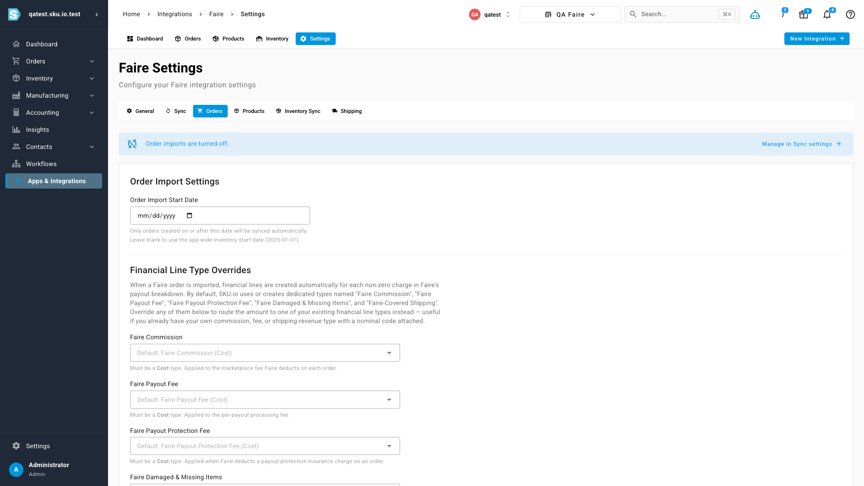This screenshot has height=486, width=864.
Task: Open the qatest account switcher
Action: [x=490, y=14]
